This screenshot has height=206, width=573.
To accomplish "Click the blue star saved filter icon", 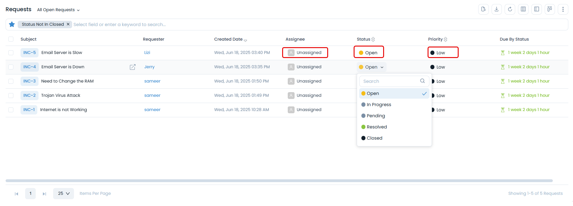I will (12, 24).
